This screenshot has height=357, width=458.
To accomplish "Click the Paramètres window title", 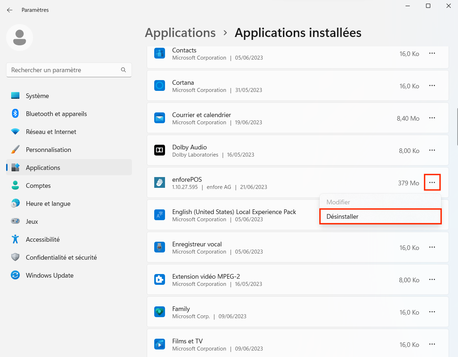I will tap(35, 10).
